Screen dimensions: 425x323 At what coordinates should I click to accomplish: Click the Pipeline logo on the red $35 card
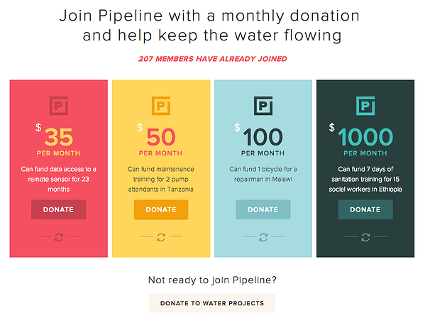59,106
